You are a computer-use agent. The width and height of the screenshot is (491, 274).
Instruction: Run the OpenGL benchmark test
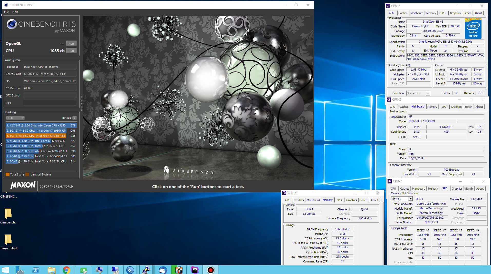click(71, 44)
